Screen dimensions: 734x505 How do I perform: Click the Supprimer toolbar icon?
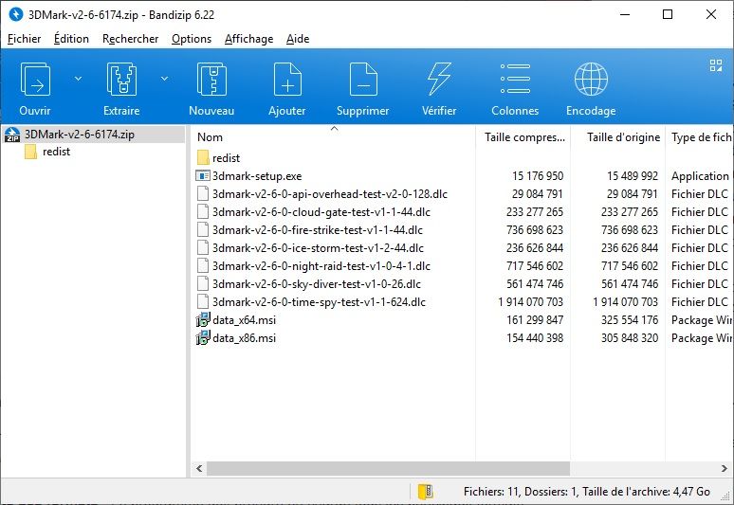[x=363, y=80]
